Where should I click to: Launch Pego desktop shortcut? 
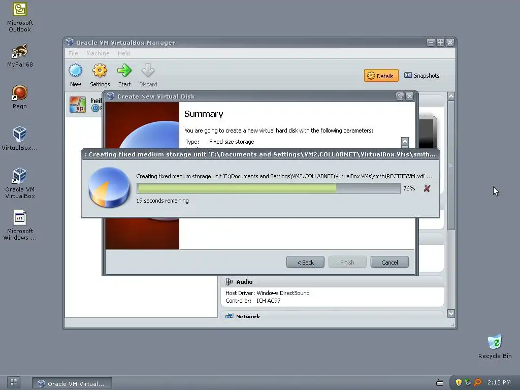tap(20, 96)
